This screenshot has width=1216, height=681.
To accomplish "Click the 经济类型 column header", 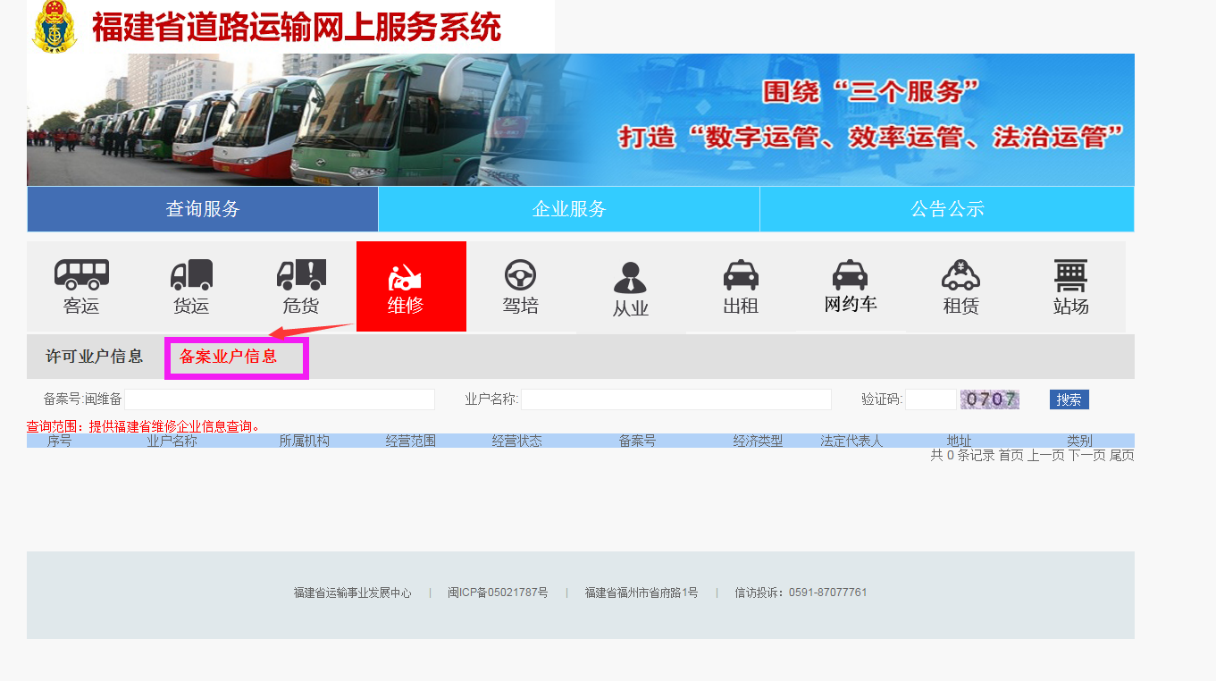I will 758,441.
